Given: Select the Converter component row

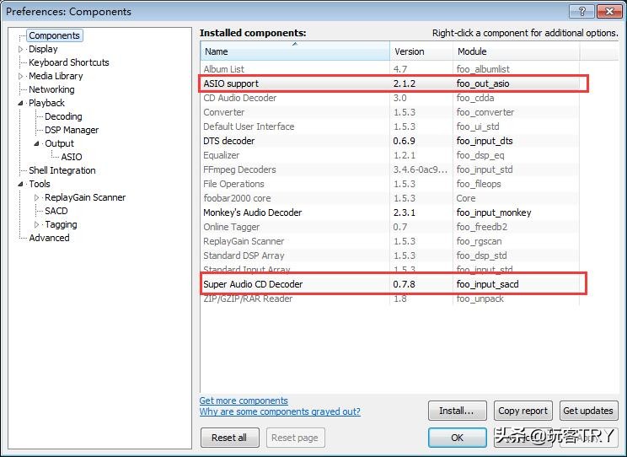Looking at the screenshot, I should click(x=390, y=112).
